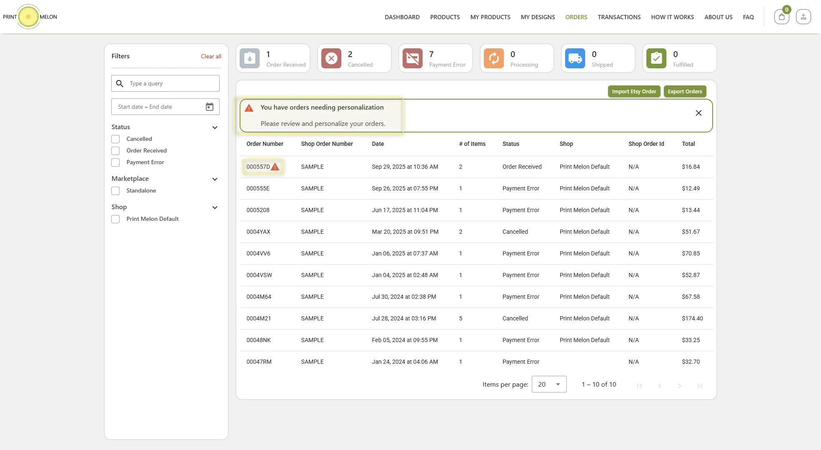821x450 pixels.
Task: Click the Import Etsy Order button
Action: 633,92
